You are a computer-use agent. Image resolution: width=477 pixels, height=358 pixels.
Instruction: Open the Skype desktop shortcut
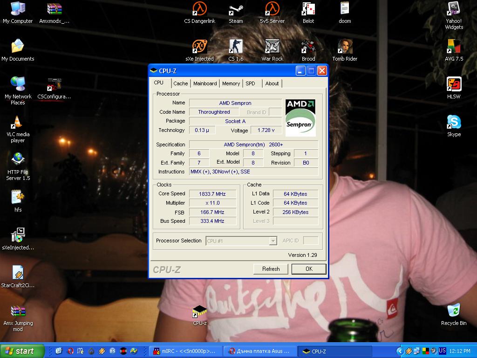pyautogui.click(x=454, y=123)
